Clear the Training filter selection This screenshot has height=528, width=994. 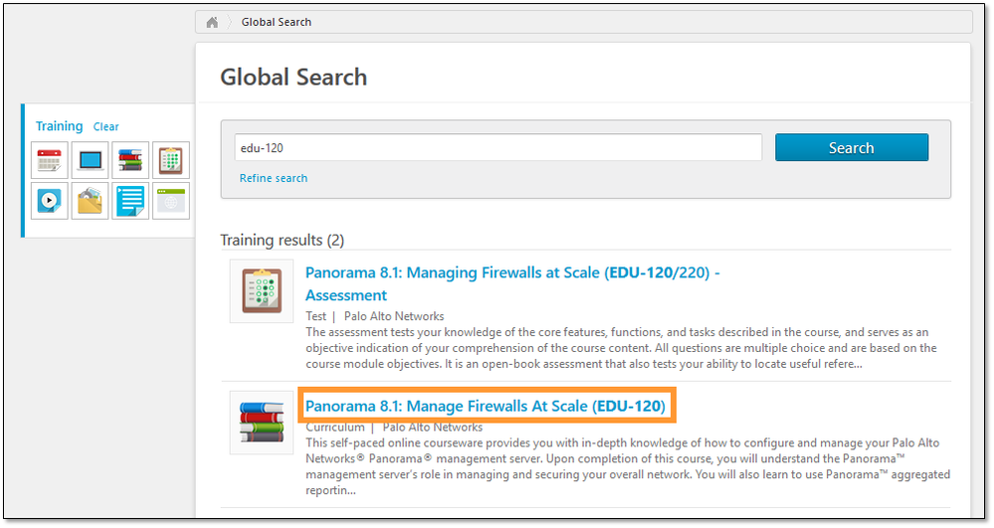pyautogui.click(x=105, y=127)
